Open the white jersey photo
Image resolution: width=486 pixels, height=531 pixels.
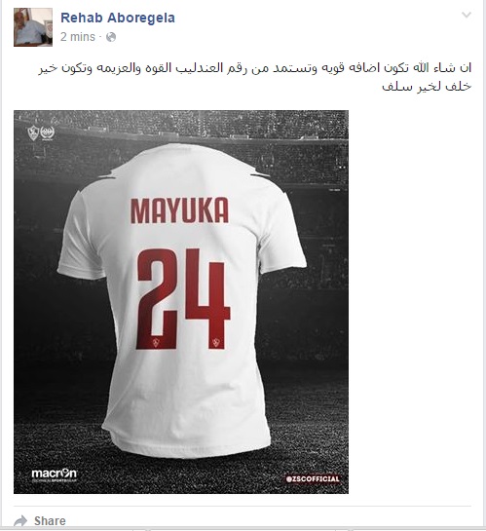(x=181, y=302)
